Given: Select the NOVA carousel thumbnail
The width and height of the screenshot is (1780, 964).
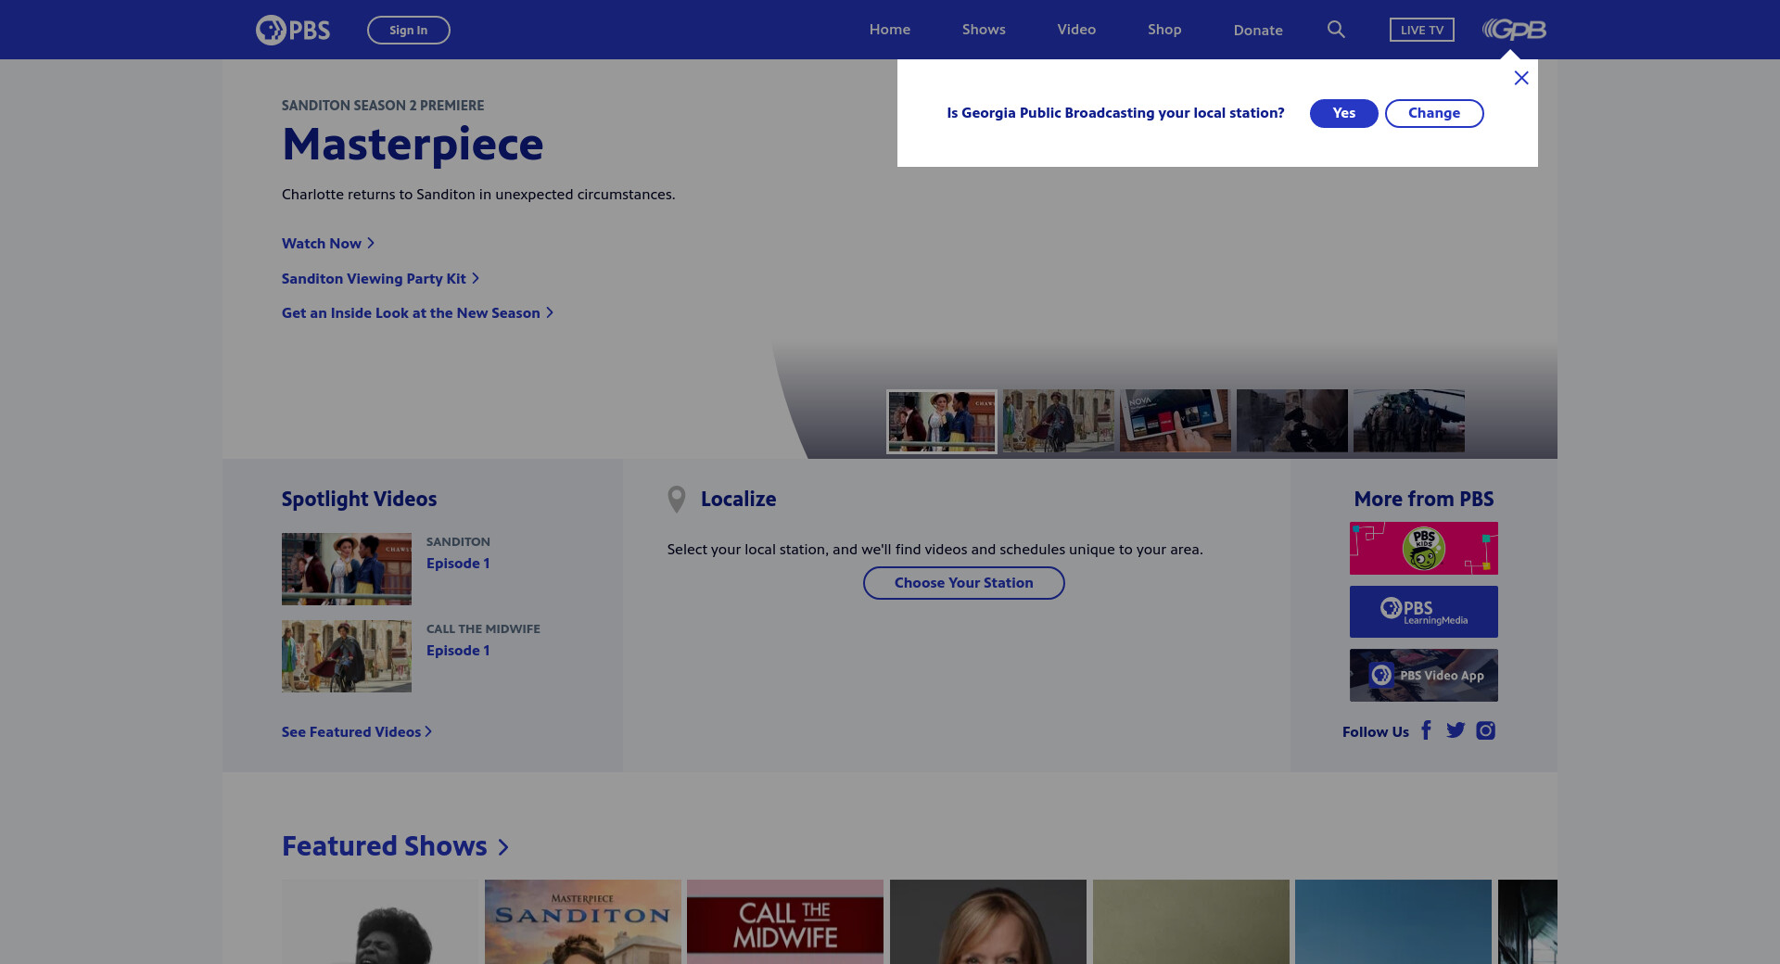Looking at the screenshot, I should tap(1175, 421).
